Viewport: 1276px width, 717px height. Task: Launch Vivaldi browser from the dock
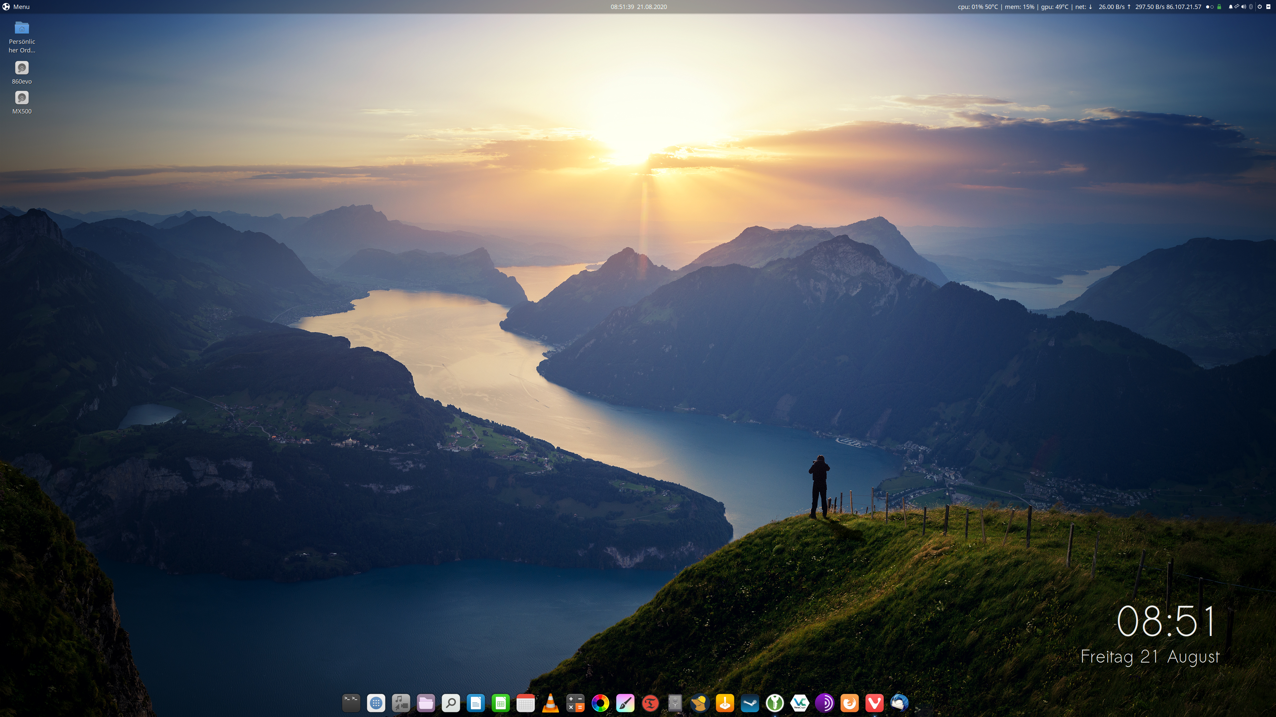tap(874, 703)
